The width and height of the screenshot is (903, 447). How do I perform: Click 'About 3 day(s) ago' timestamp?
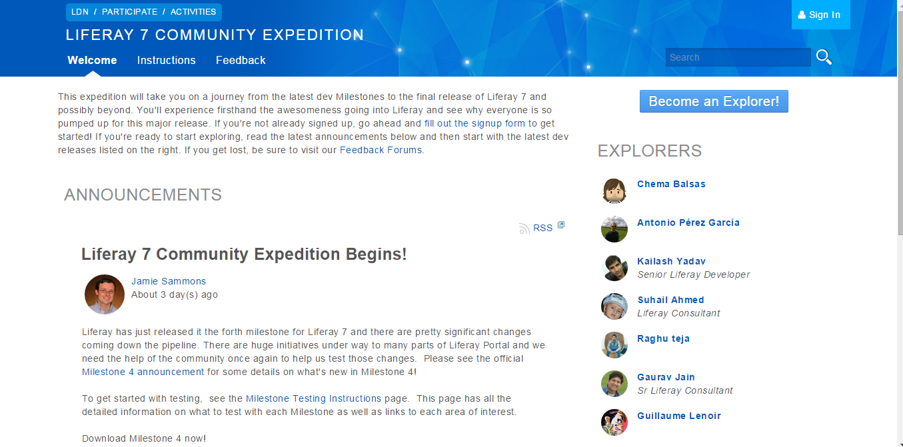(175, 294)
